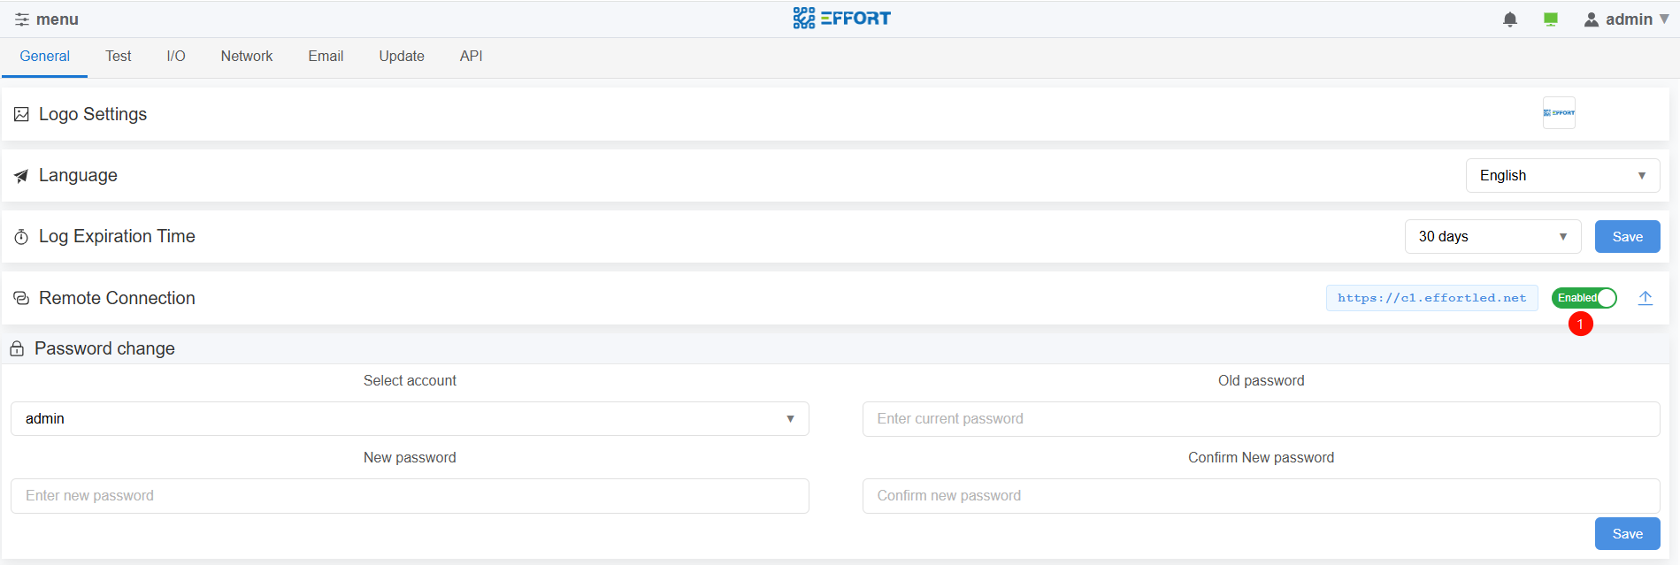Click the Remote Connection label

click(x=117, y=298)
